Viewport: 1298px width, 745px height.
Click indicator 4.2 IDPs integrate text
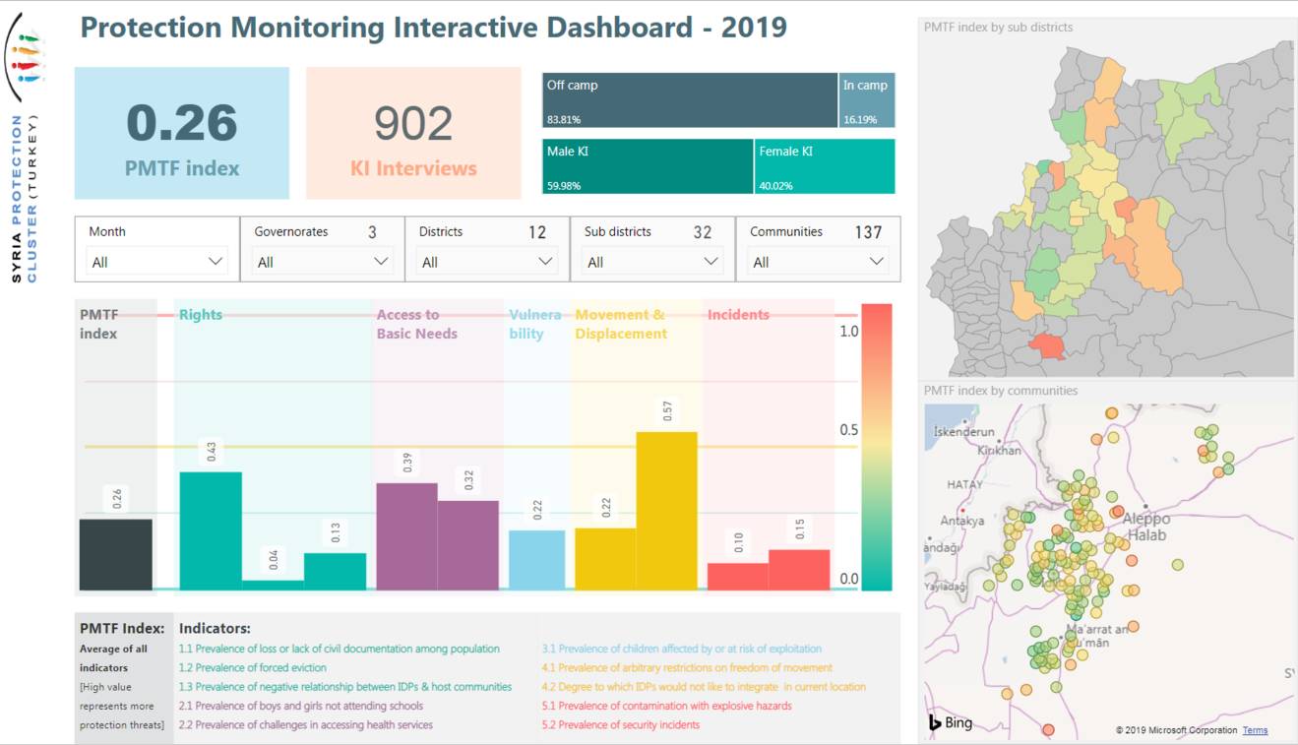(x=704, y=687)
